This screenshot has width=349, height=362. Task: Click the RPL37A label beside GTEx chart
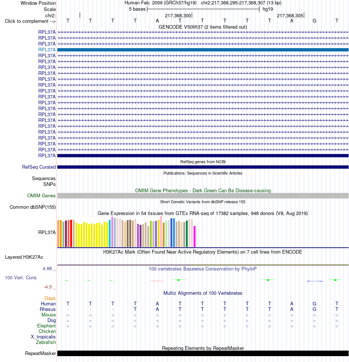tap(47, 232)
